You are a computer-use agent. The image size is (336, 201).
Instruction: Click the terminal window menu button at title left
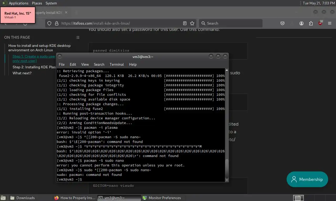(x=60, y=56)
